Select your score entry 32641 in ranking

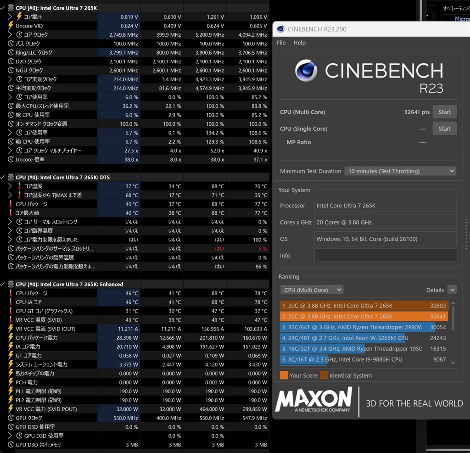click(364, 316)
